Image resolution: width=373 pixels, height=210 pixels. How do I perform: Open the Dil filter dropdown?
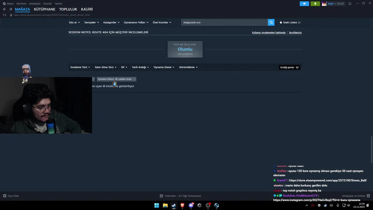click(x=124, y=67)
